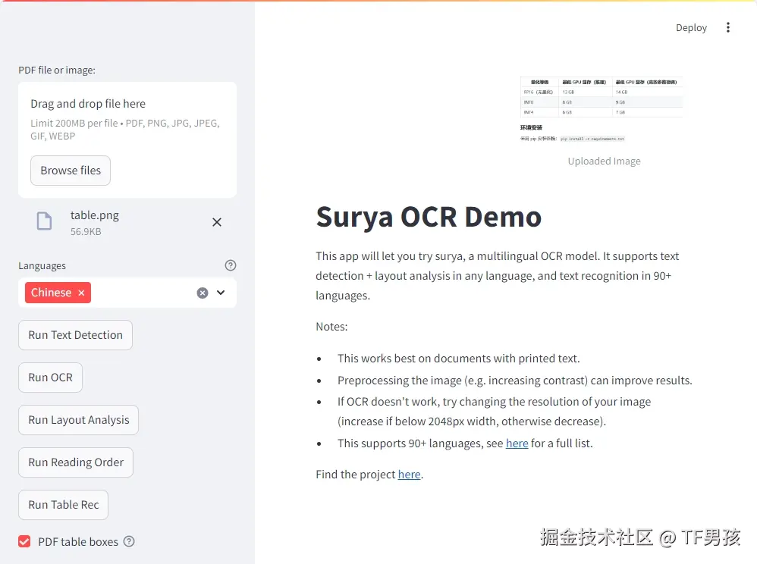Click the table.png file document icon
Viewport: 757px width, 564px height.
(45, 221)
